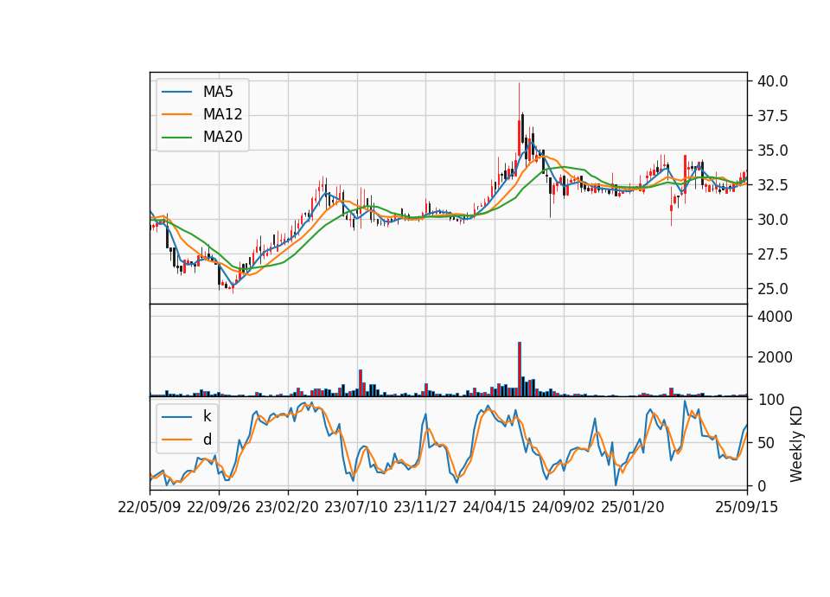
Task: Click the 22/05/09 date tick label
Action: click(150, 507)
